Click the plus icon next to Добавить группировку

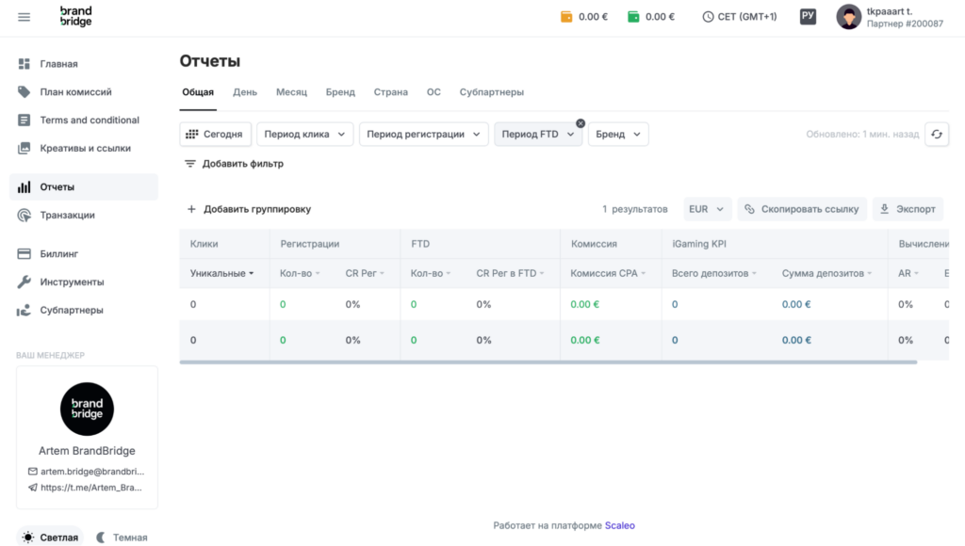[x=191, y=209]
